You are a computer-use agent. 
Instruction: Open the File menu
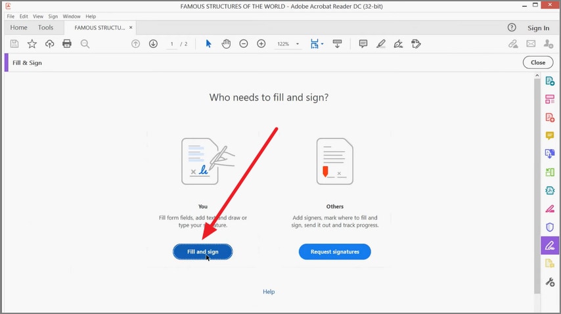pyautogui.click(x=11, y=16)
